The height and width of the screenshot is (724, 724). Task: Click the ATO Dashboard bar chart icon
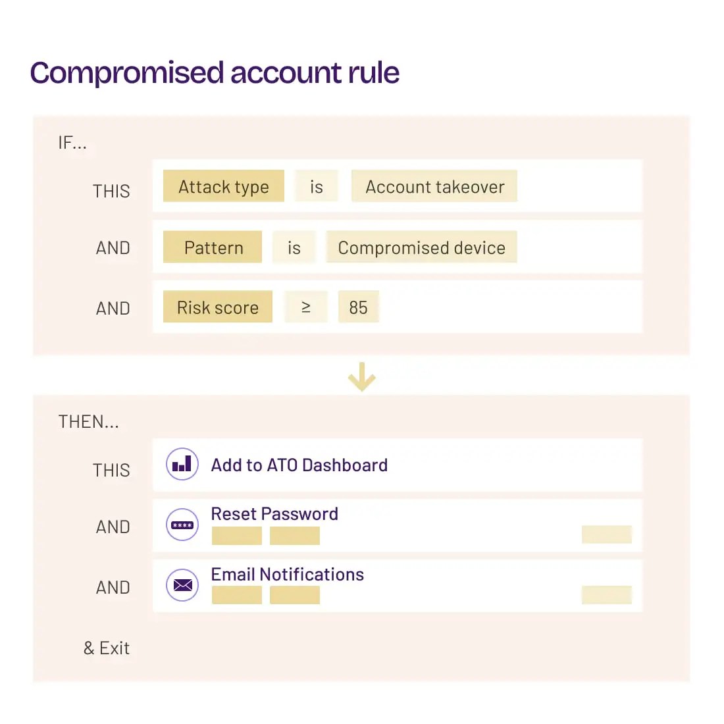click(x=182, y=464)
